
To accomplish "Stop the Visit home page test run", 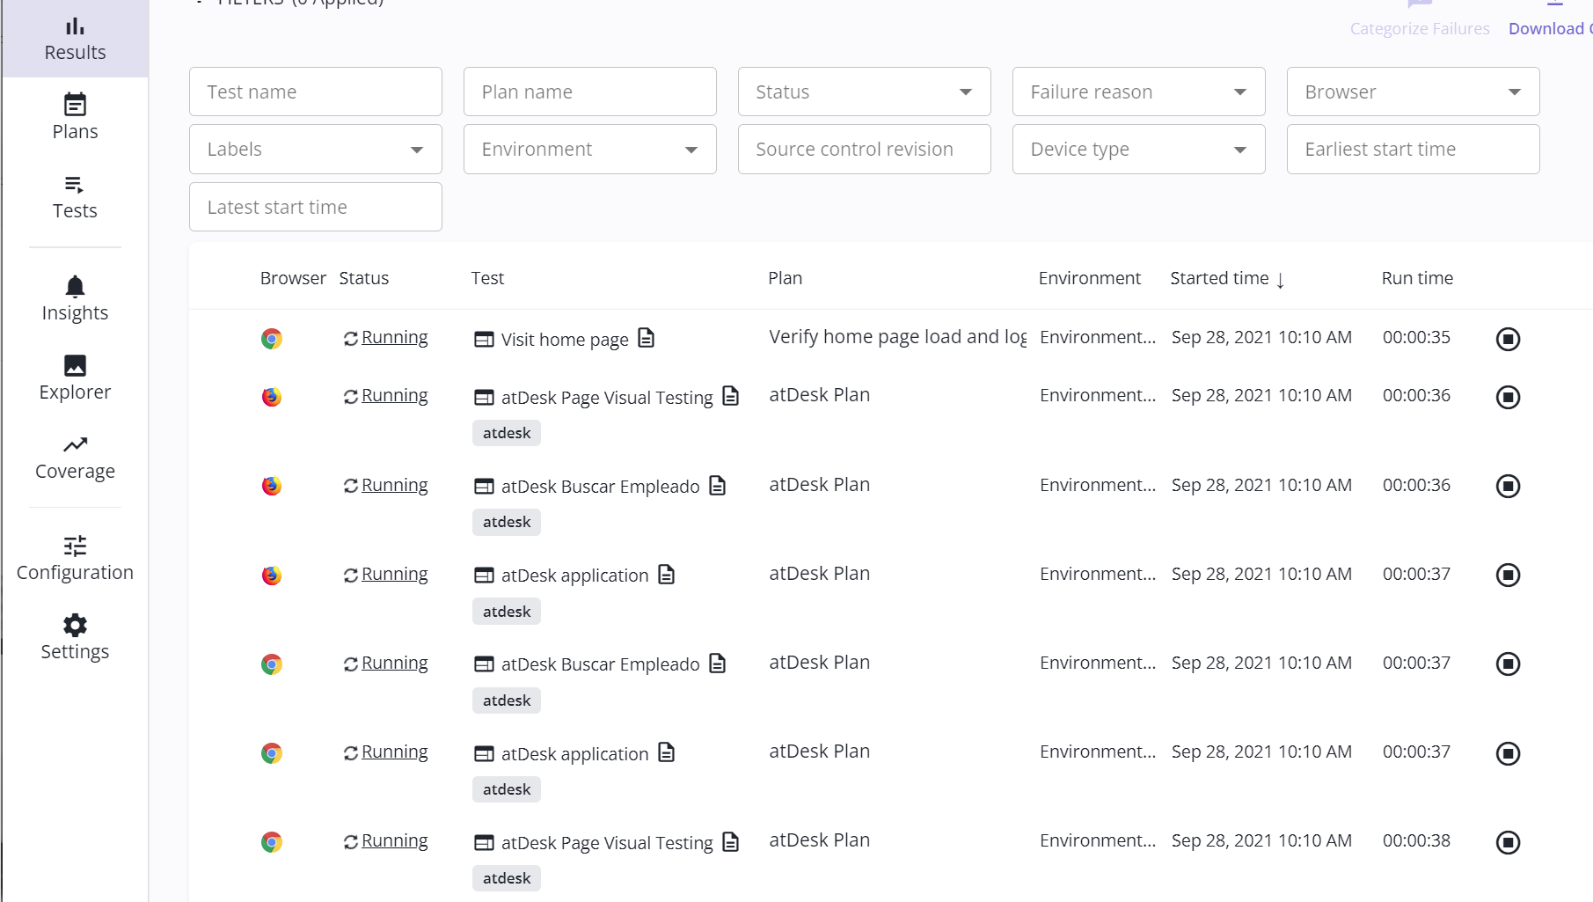I will [1508, 339].
